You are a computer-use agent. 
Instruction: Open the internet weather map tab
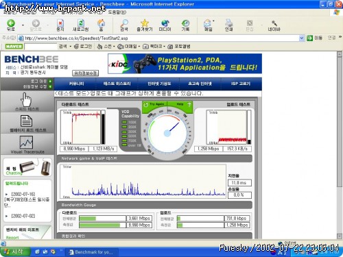pos(159,84)
